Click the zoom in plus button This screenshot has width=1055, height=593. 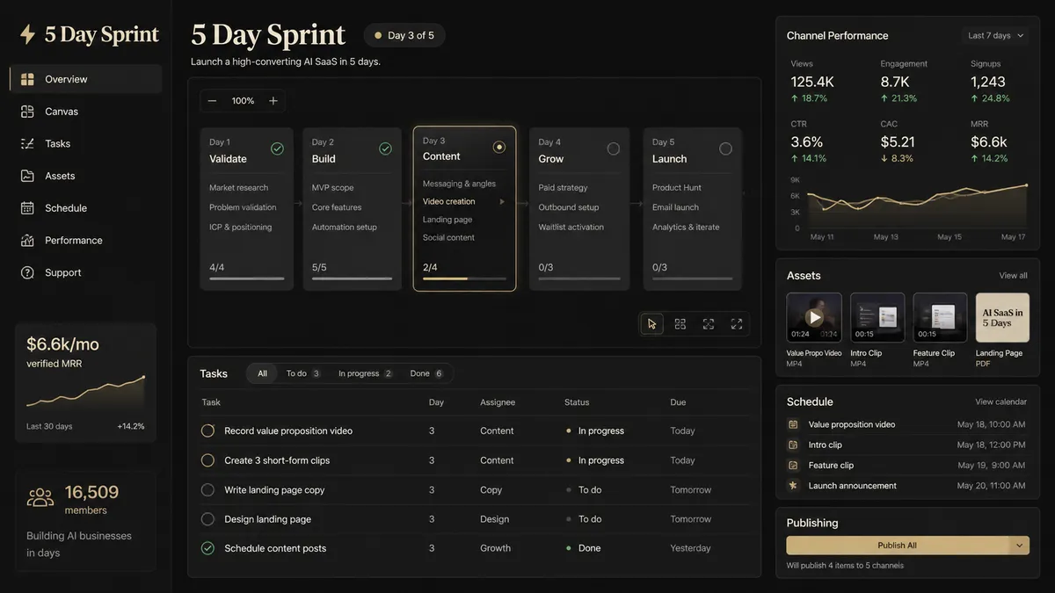coord(273,101)
